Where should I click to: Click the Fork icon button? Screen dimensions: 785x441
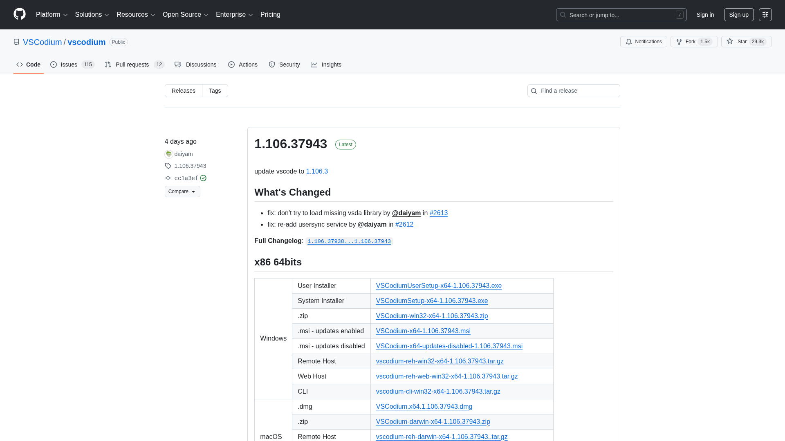click(679, 42)
